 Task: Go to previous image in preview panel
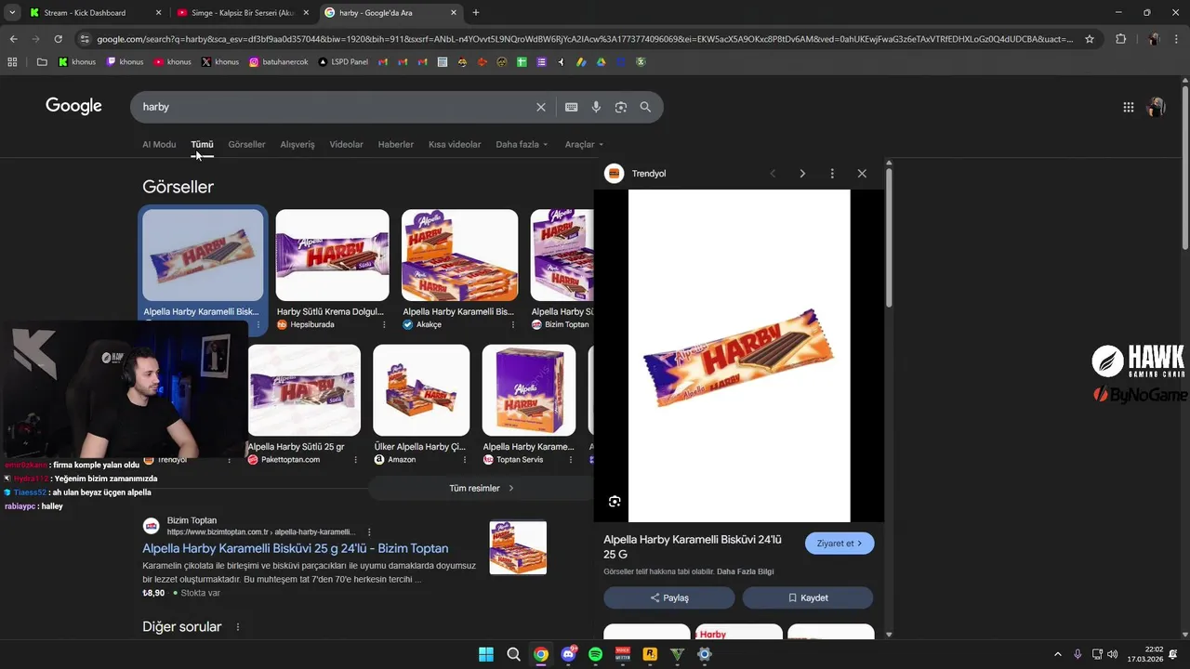(773, 174)
